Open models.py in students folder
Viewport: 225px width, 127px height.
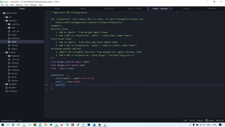[15, 70]
